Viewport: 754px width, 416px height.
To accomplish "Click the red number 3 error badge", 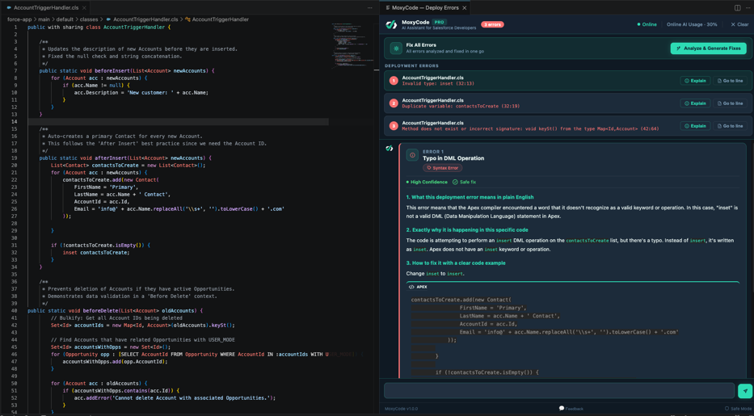I will tap(394, 126).
